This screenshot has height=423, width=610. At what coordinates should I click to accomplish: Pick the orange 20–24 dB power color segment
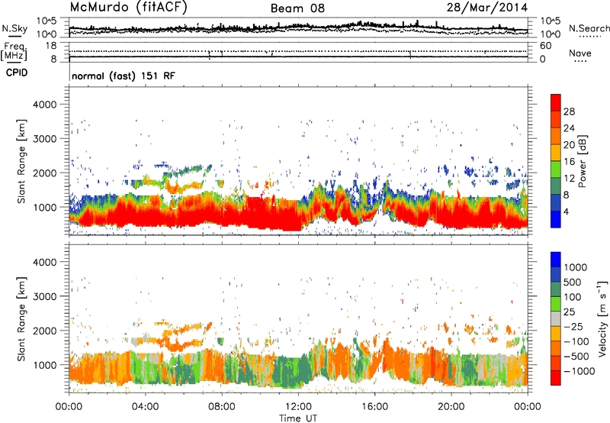[556, 136]
